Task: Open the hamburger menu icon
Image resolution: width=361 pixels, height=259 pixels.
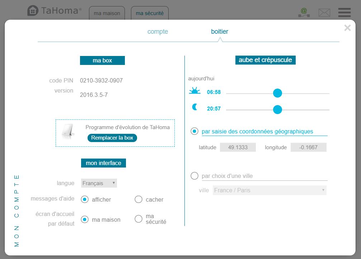Action: (x=344, y=13)
